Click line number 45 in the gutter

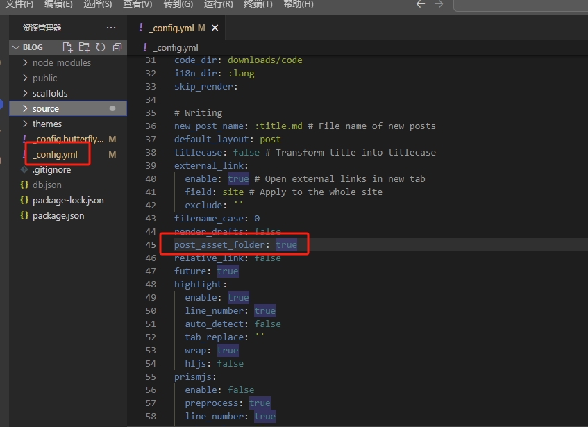pyautogui.click(x=151, y=245)
